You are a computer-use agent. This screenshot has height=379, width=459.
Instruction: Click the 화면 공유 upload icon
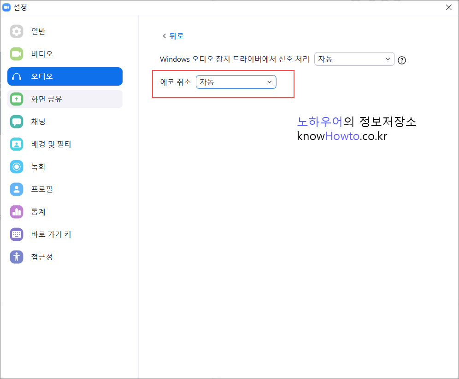(x=17, y=99)
